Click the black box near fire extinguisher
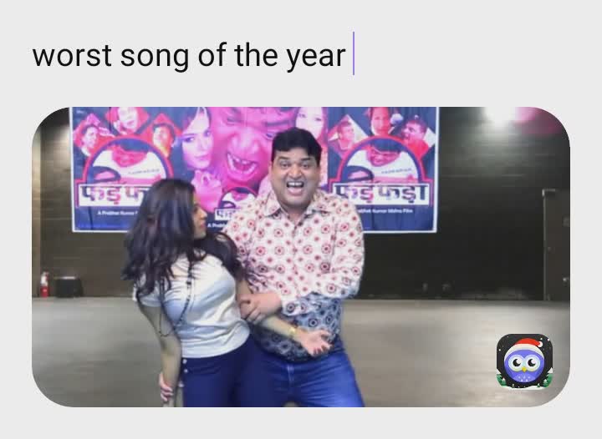This screenshot has width=602, height=439. (69, 286)
